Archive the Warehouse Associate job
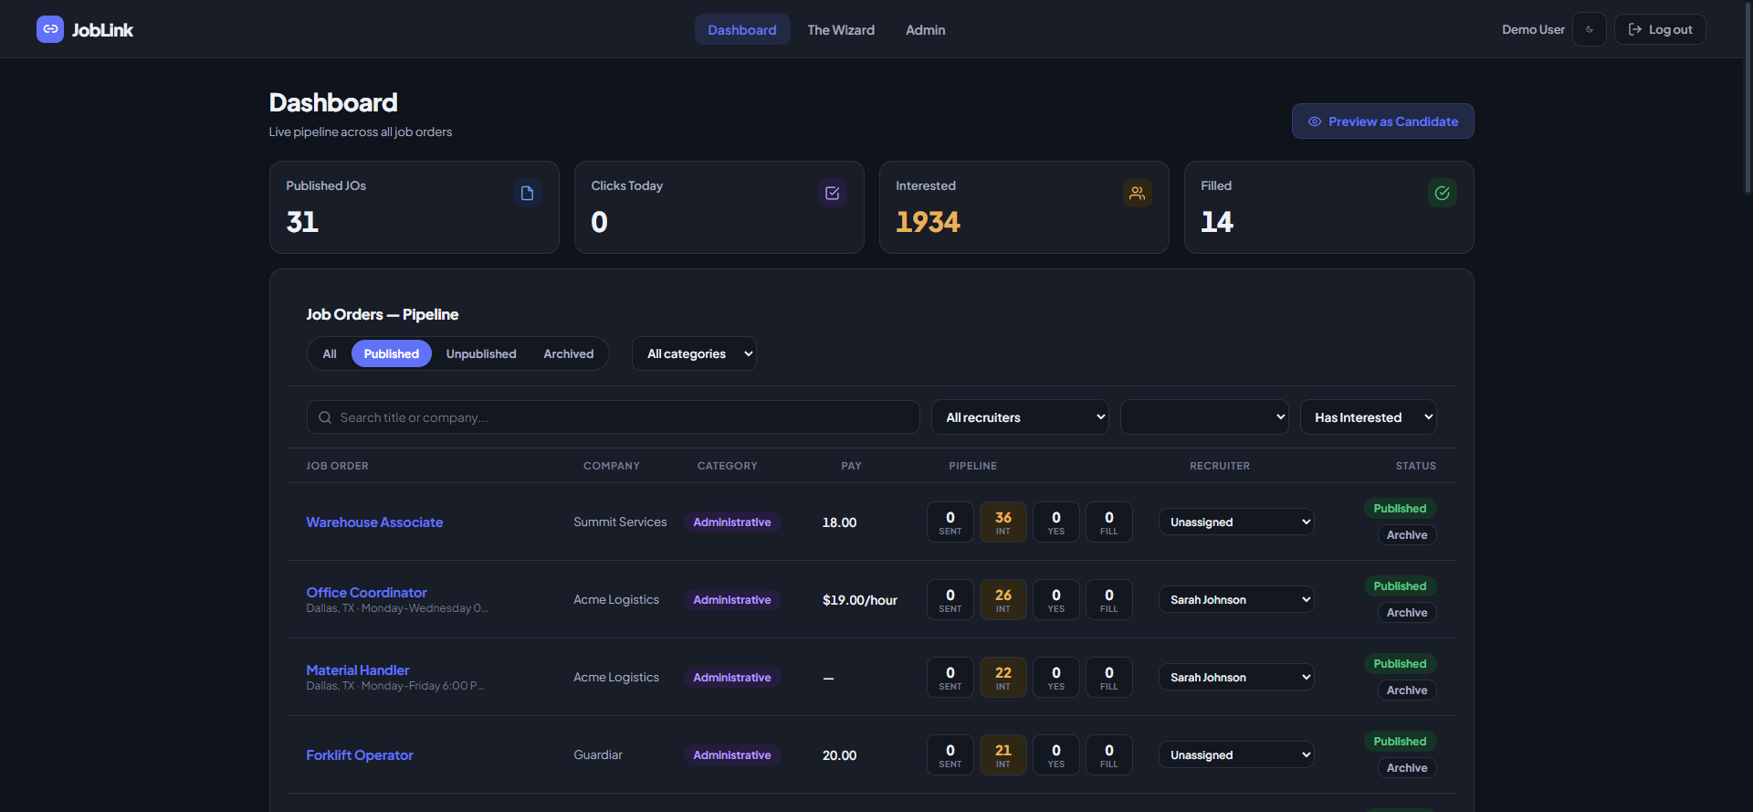The width and height of the screenshot is (1753, 812). coord(1406,535)
